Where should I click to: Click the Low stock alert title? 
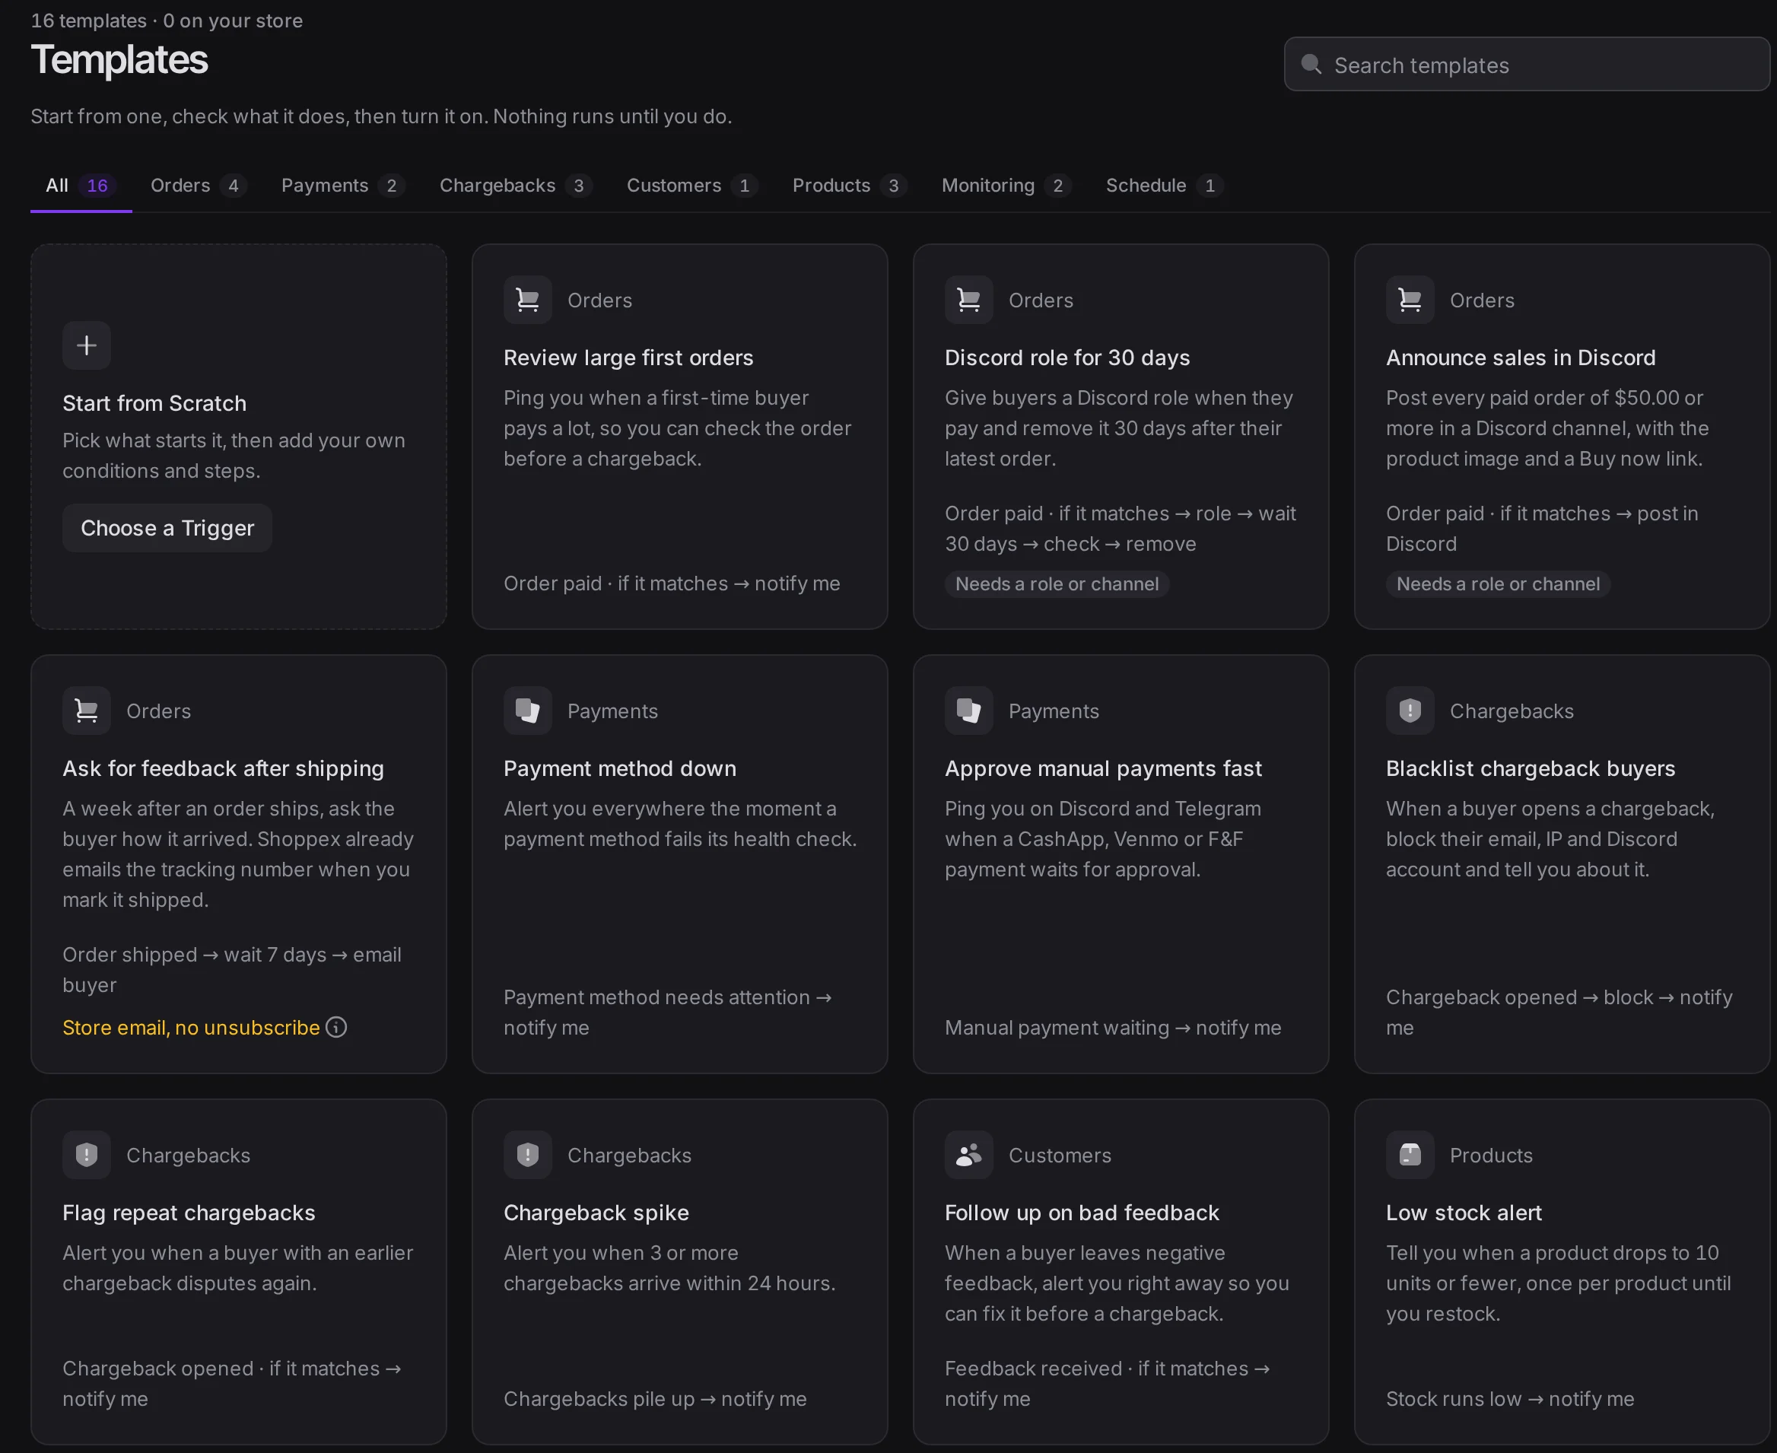coord(1463,1213)
